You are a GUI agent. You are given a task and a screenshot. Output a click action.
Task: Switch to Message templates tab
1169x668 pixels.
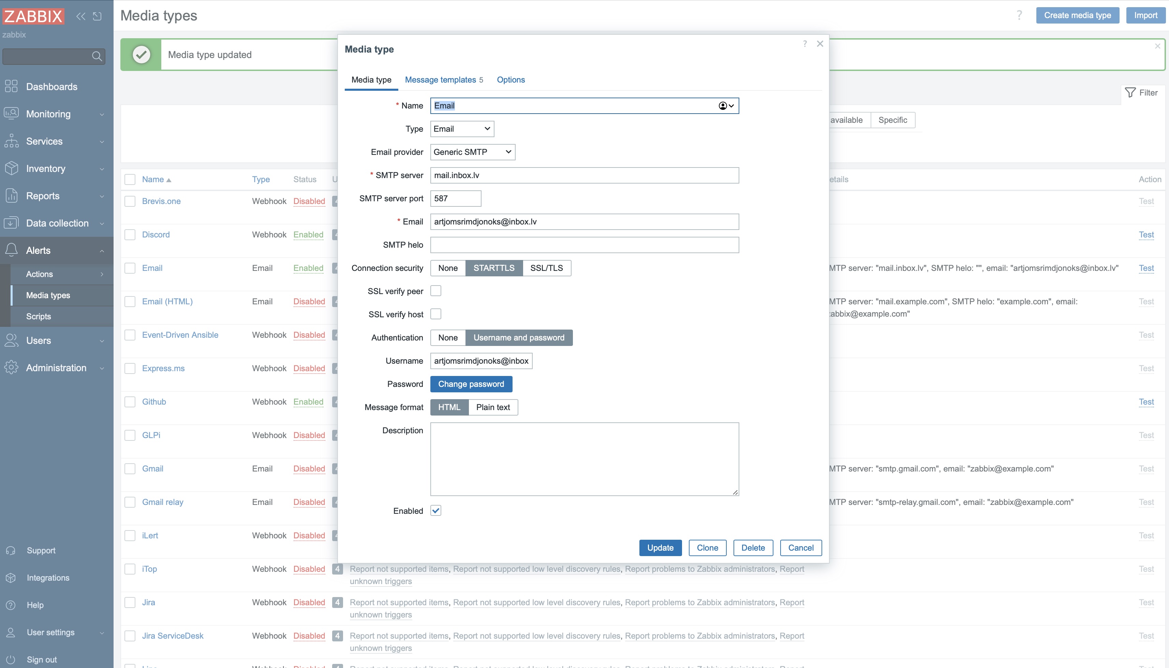(443, 80)
